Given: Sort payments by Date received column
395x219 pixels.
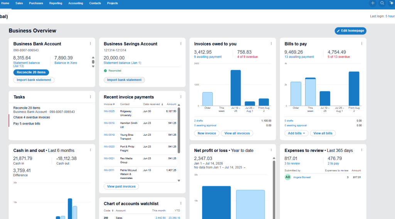Looking at the screenshot, I should (x=153, y=104).
